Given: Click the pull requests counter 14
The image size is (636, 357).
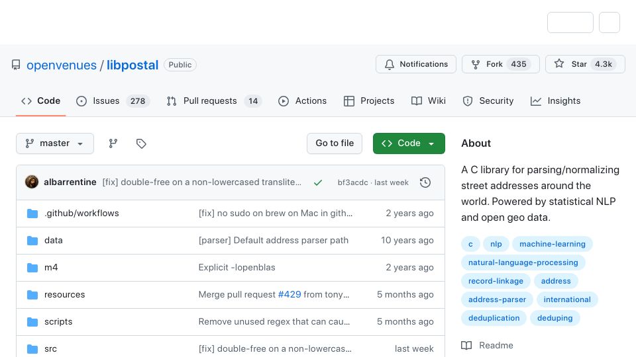Looking at the screenshot, I should point(253,101).
